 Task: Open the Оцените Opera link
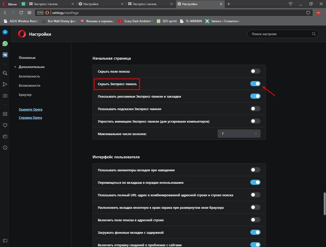click(31, 110)
